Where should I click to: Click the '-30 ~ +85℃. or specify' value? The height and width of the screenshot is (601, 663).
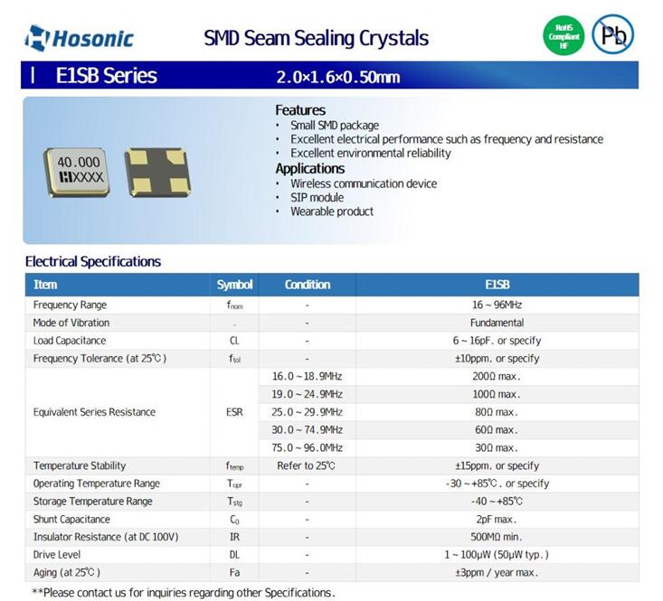coord(497,484)
